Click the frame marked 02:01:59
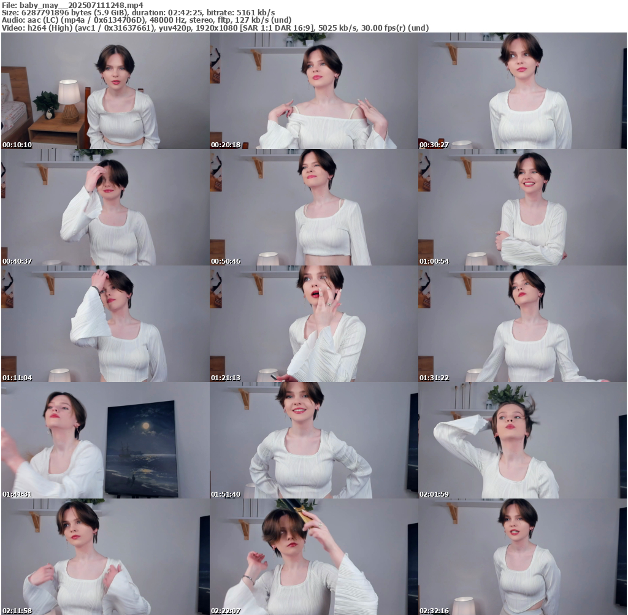 (523, 440)
